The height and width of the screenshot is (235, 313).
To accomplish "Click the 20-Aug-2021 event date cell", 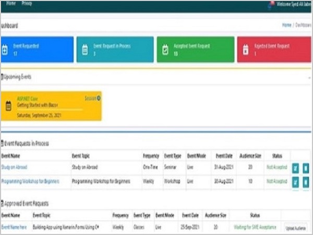I will click(224, 181).
